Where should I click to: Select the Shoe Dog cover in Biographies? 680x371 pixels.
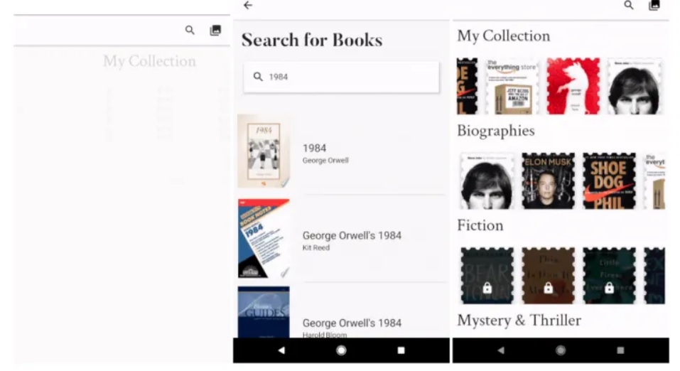pyautogui.click(x=610, y=181)
